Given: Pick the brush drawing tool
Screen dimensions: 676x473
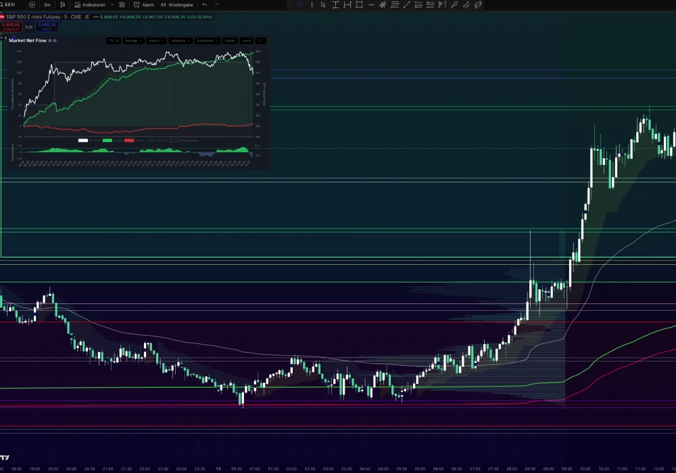Looking at the screenshot, I should pyautogui.click(x=454, y=5).
